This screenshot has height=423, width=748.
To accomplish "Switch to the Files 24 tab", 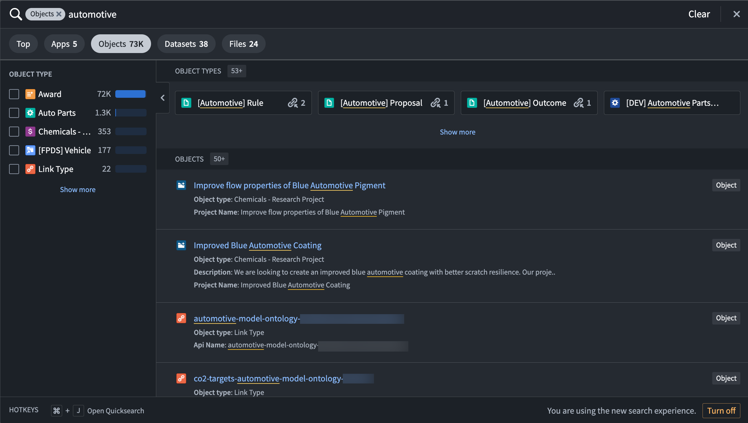I will tap(243, 44).
